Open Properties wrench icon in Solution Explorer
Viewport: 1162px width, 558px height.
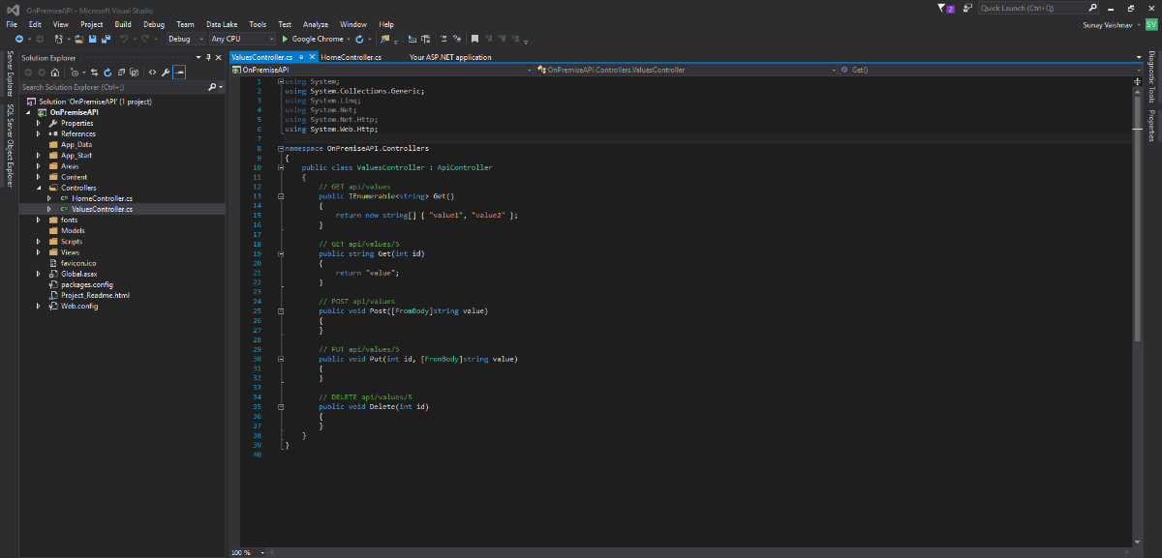pos(166,72)
